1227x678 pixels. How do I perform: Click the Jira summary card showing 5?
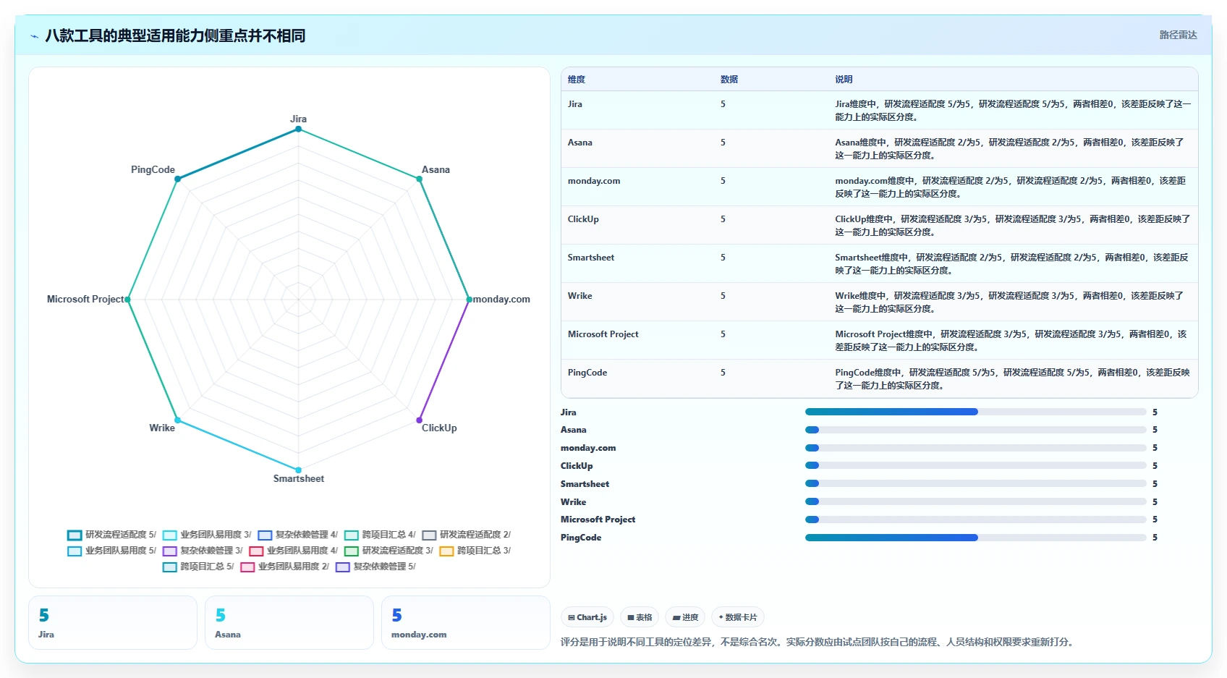(x=113, y=623)
